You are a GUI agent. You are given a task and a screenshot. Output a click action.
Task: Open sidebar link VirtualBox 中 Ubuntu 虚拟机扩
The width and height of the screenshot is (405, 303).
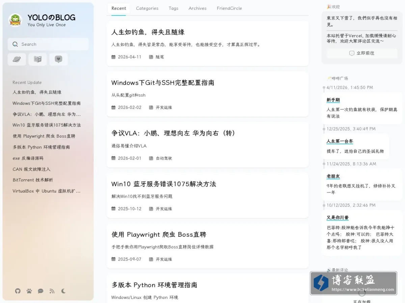pos(47,191)
